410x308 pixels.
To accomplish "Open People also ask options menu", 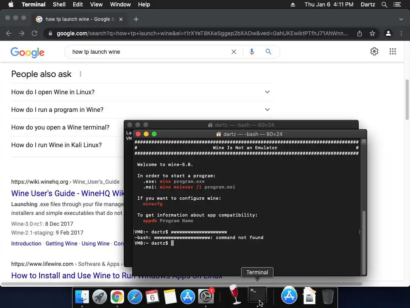I will [80, 74].
